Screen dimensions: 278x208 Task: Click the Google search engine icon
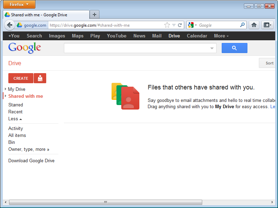(x=191, y=25)
